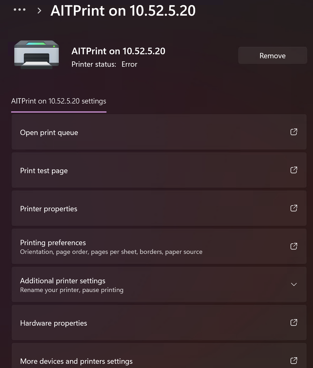The width and height of the screenshot is (313, 368).
Task: Open print queue
Action: tap(49, 132)
